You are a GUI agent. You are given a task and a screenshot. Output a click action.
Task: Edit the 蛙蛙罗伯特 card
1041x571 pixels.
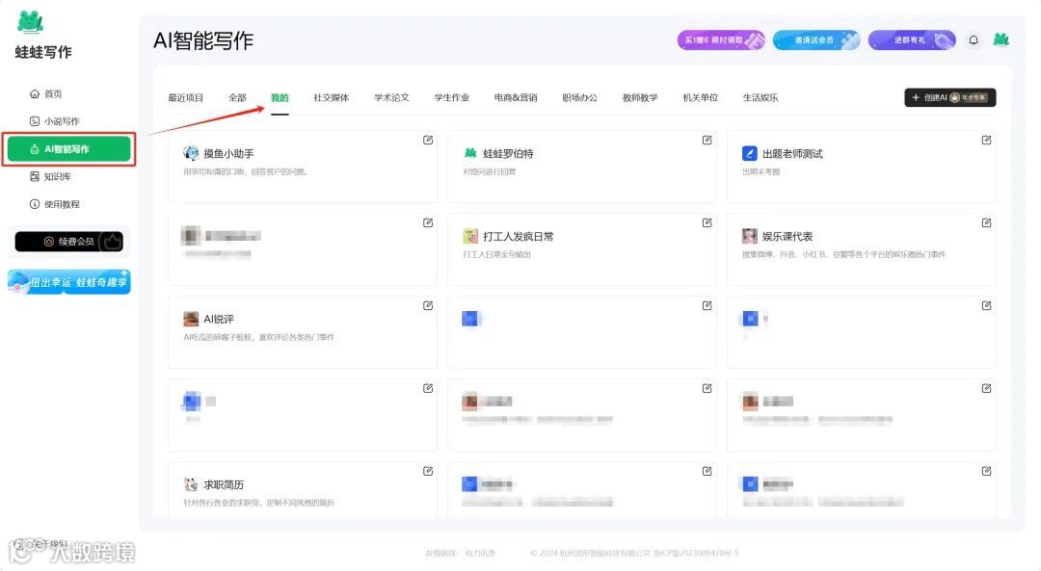pos(707,140)
